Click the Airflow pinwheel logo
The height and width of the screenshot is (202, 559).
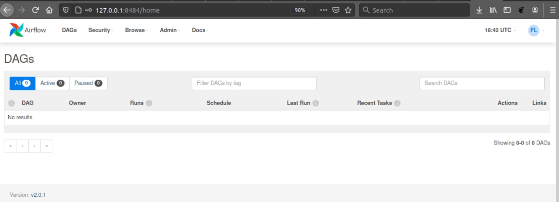pos(17,30)
